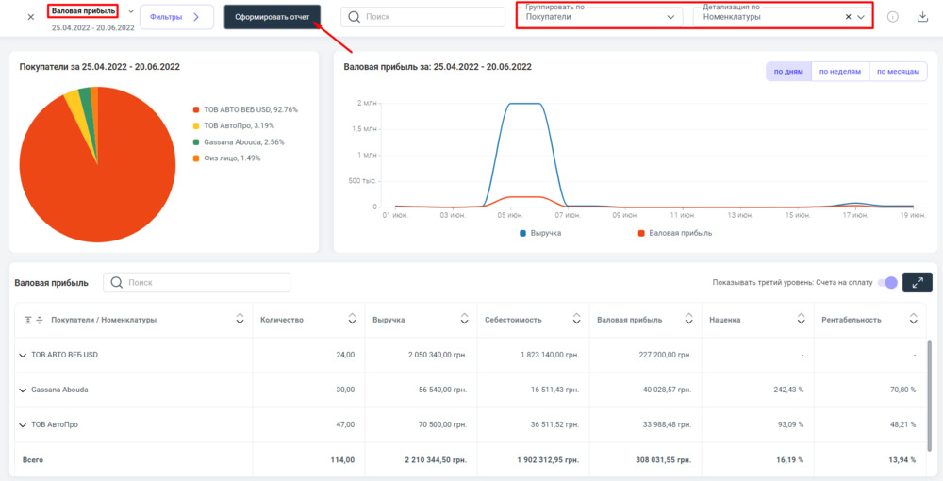
Task: Switch chart to по неделям
Action: (839, 72)
